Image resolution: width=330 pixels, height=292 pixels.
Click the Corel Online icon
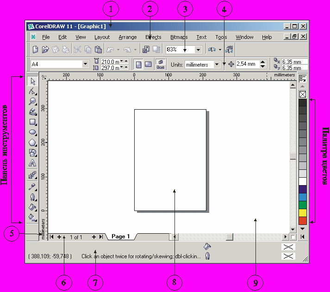pos(229,50)
